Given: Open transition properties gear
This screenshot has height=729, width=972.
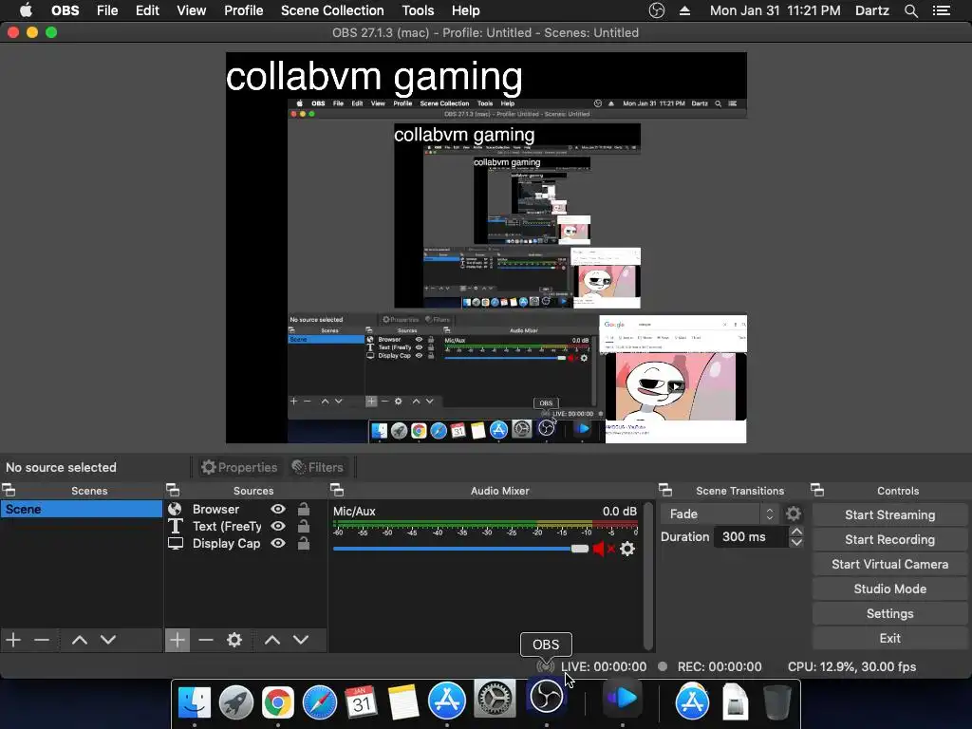Looking at the screenshot, I should [794, 514].
